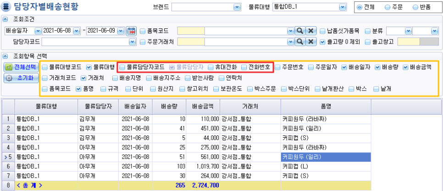
Task: Check the 전화번호 column checkbox
Action: click(244, 67)
